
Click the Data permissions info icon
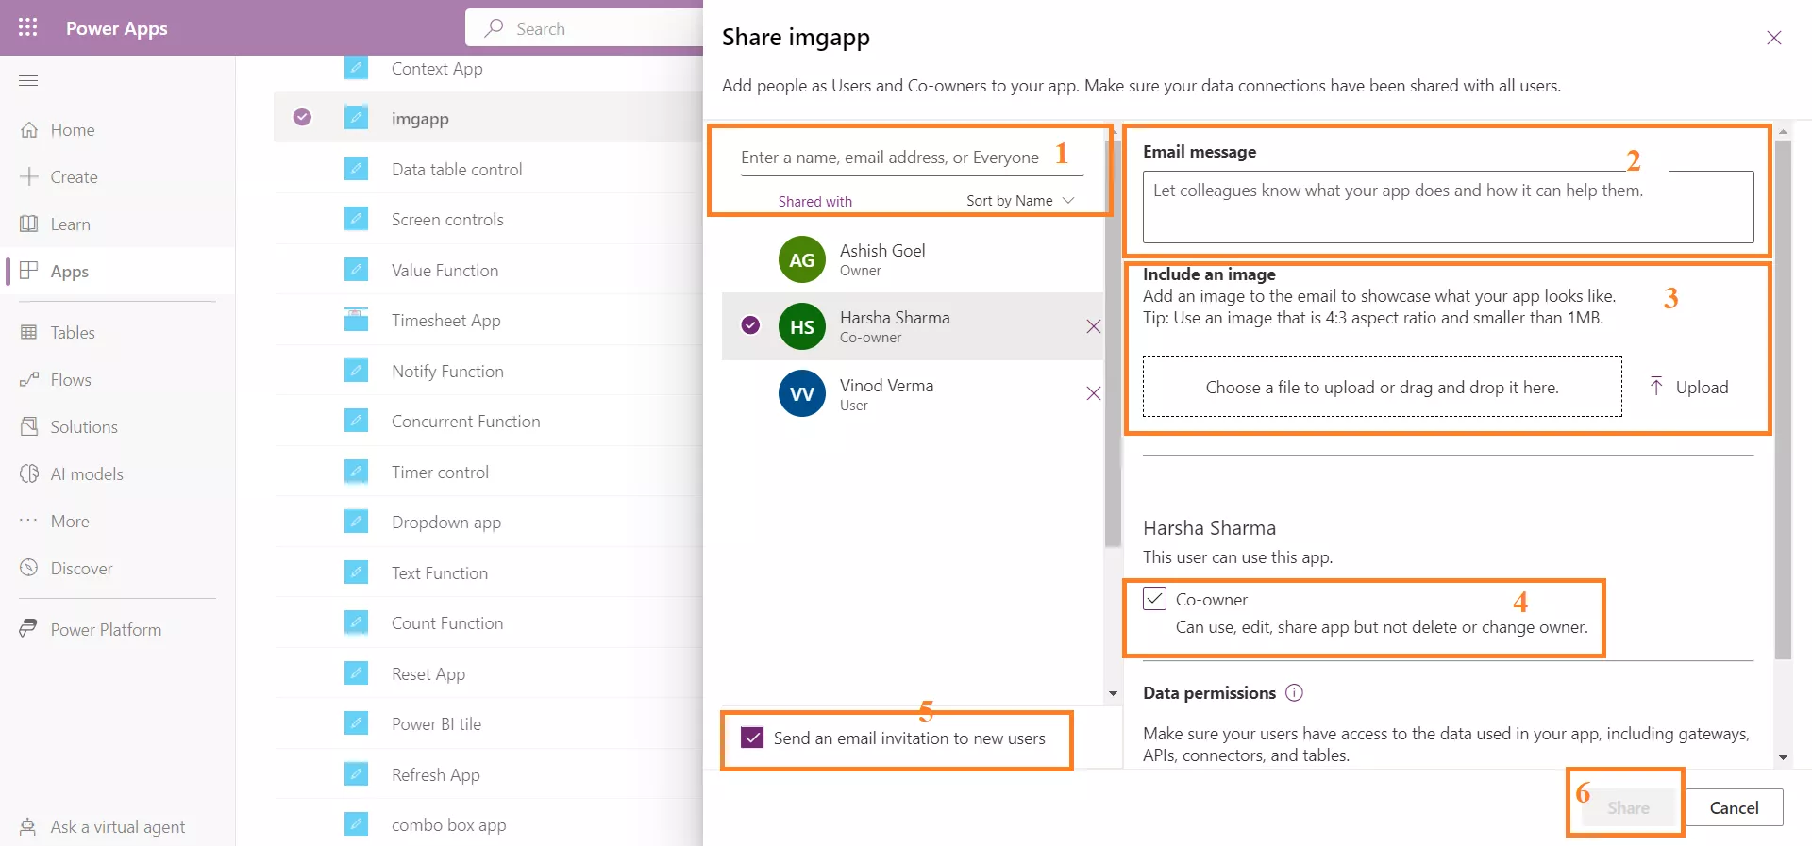1294,693
